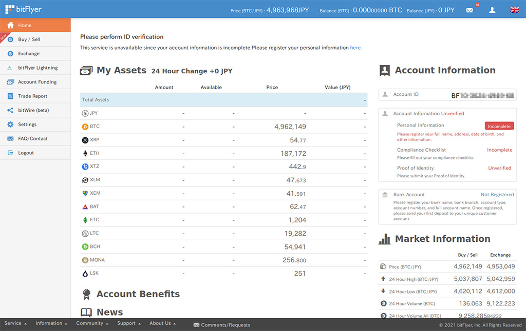Click the XTZ coin icon
The width and height of the screenshot is (526, 331).
[x=85, y=167]
